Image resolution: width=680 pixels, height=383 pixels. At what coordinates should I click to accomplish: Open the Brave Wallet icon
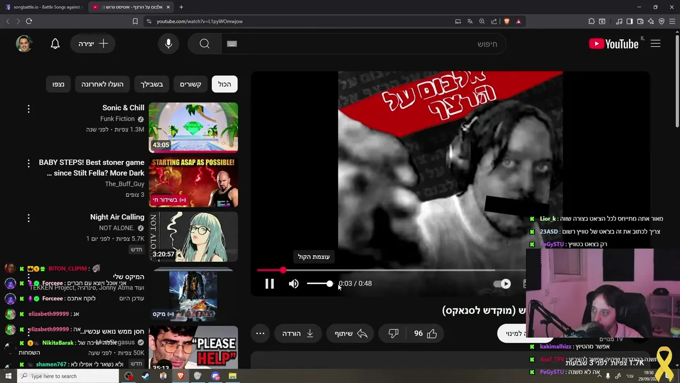(640, 21)
